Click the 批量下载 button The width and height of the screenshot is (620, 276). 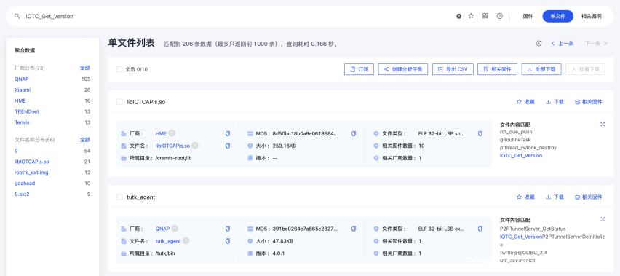coord(585,69)
